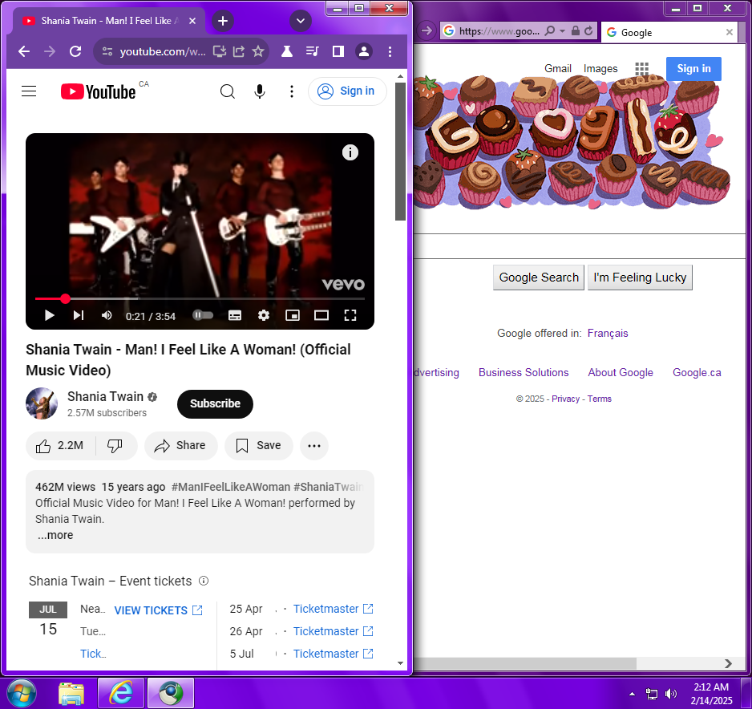Expand the video description with ...more

[x=55, y=535]
